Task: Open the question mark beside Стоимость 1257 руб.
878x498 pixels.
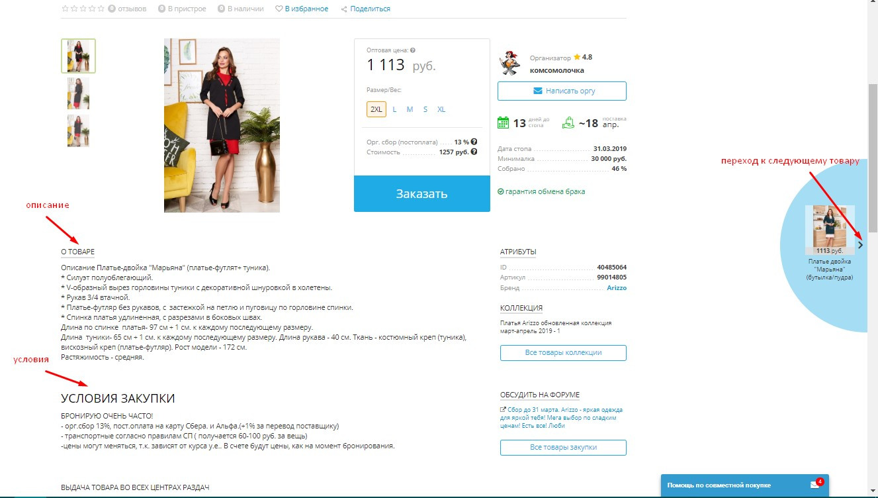Action: 474,152
